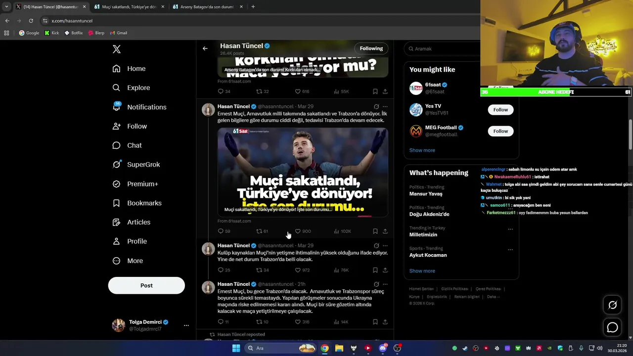
Task: Open the Aykut Kocaman trend
Action: (x=428, y=255)
